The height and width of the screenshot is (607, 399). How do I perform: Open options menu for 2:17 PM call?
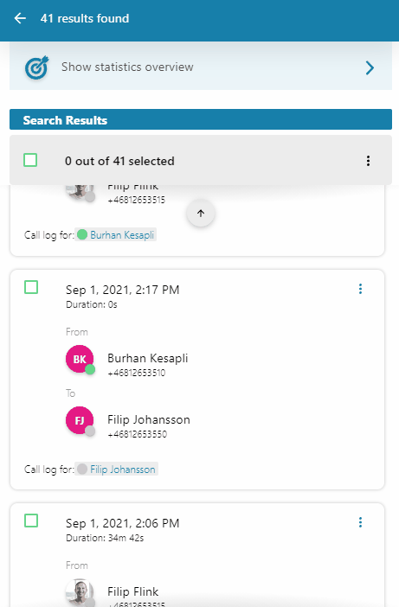click(360, 289)
